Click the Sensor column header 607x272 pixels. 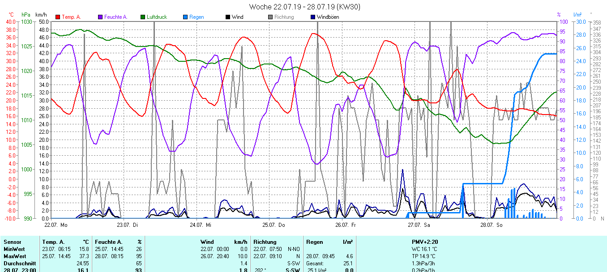[12, 242]
